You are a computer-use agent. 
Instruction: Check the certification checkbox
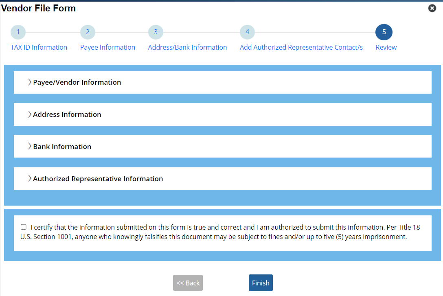(x=24, y=227)
